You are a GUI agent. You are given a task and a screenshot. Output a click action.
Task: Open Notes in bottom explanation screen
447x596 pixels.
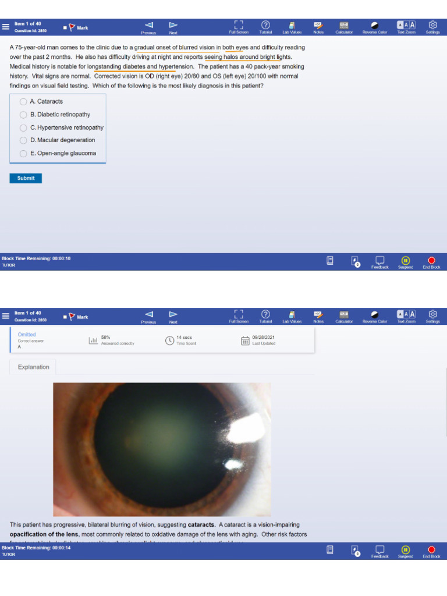pos(318,317)
